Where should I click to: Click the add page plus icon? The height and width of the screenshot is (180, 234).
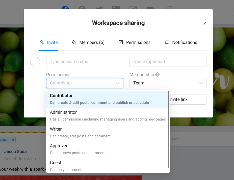point(170,8)
